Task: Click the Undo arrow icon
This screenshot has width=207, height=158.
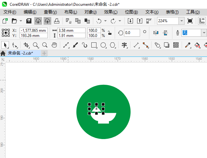Action: (99, 21)
